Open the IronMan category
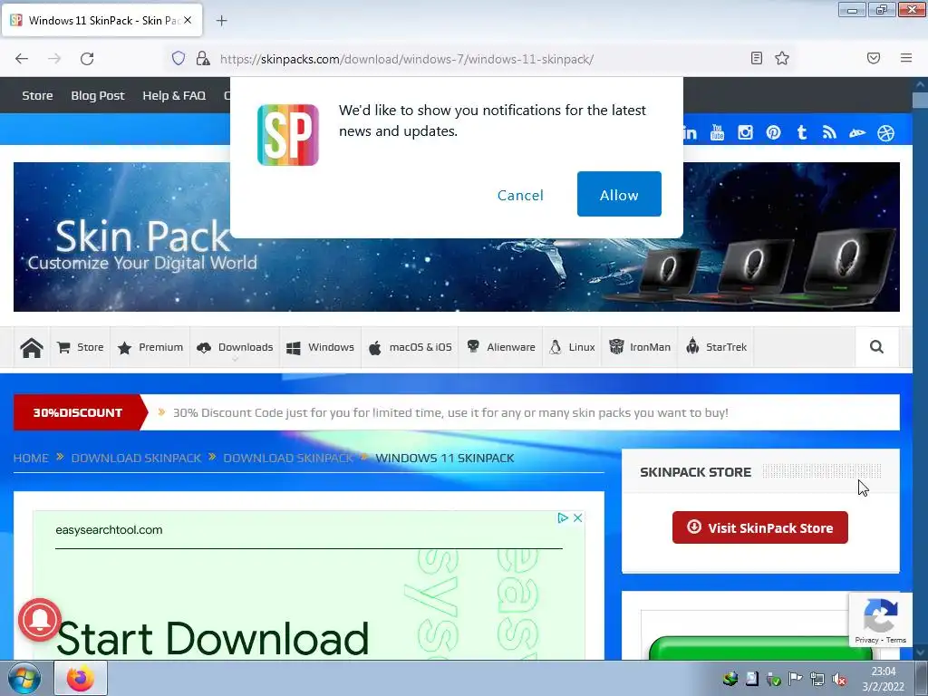Screen dimensions: 928x696 [x=640, y=347]
